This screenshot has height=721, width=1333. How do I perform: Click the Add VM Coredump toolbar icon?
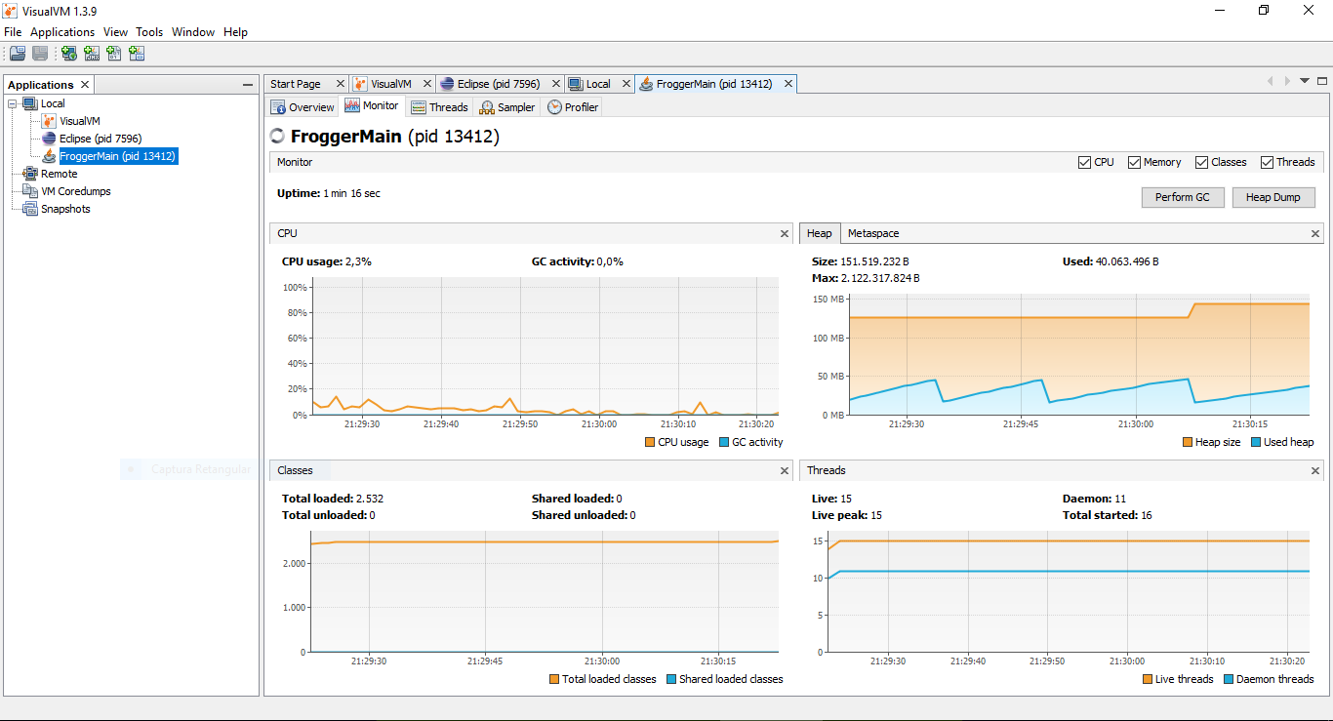(114, 54)
